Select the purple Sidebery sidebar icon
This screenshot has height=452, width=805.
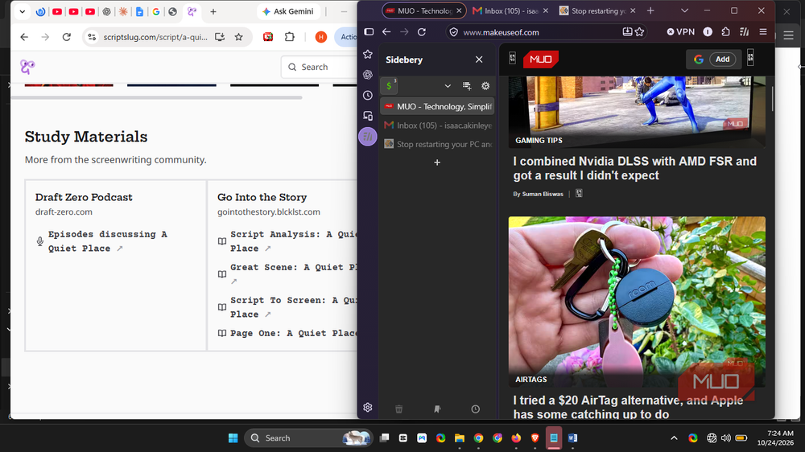tap(368, 137)
